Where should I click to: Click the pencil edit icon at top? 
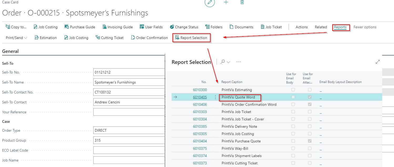(210, 2)
